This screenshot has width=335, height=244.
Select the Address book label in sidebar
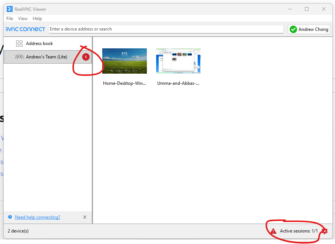point(39,44)
